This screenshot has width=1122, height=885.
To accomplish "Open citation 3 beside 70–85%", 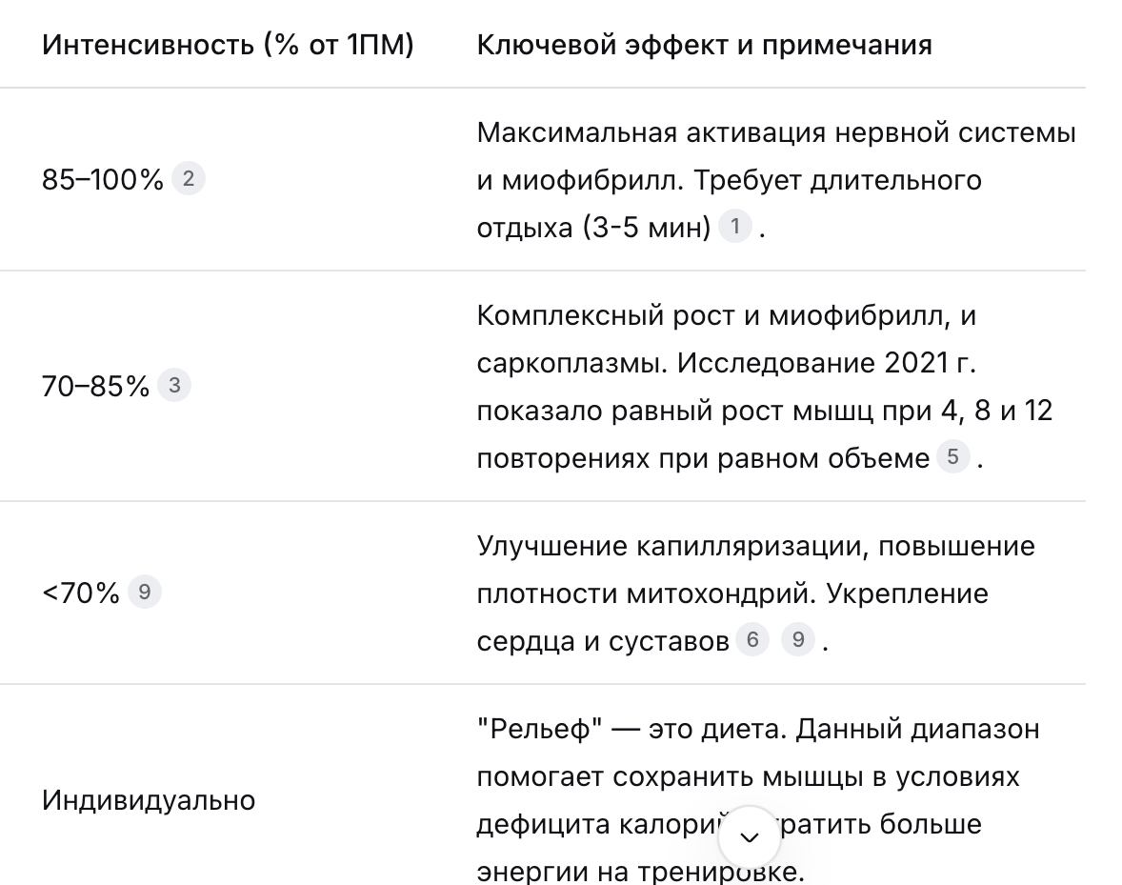I will click(174, 385).
